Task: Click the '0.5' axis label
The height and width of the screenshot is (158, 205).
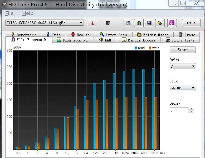Action: click(18, 153)
